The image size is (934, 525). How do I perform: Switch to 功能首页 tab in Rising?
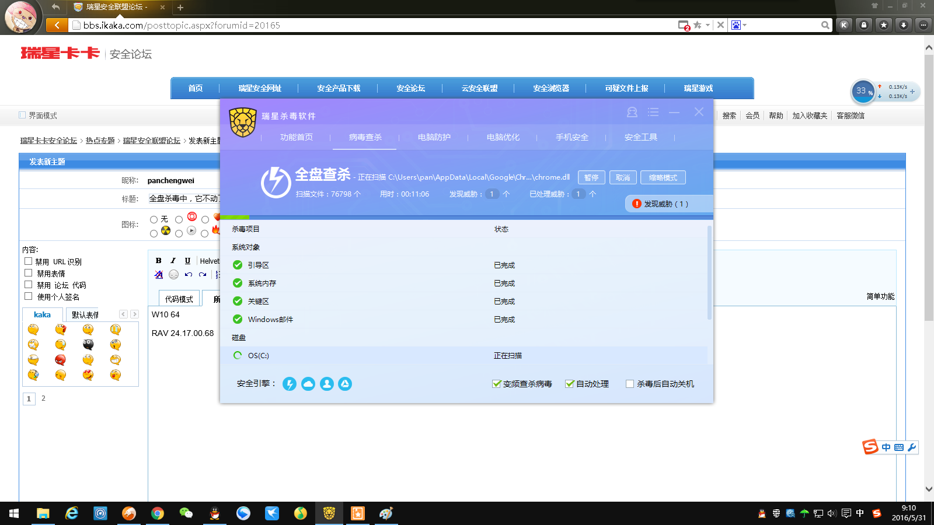pos(297,137)
